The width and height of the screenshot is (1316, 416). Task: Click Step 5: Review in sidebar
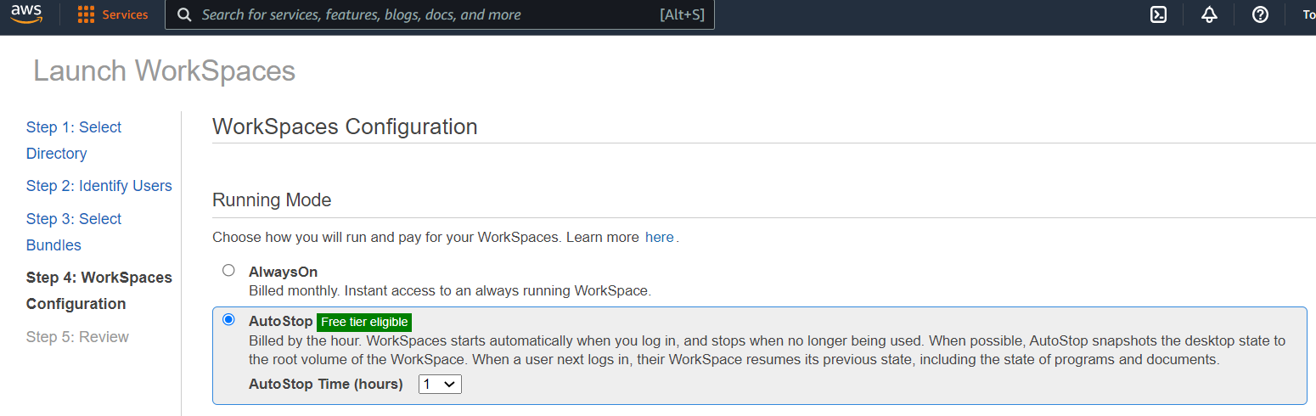[77, 337]
